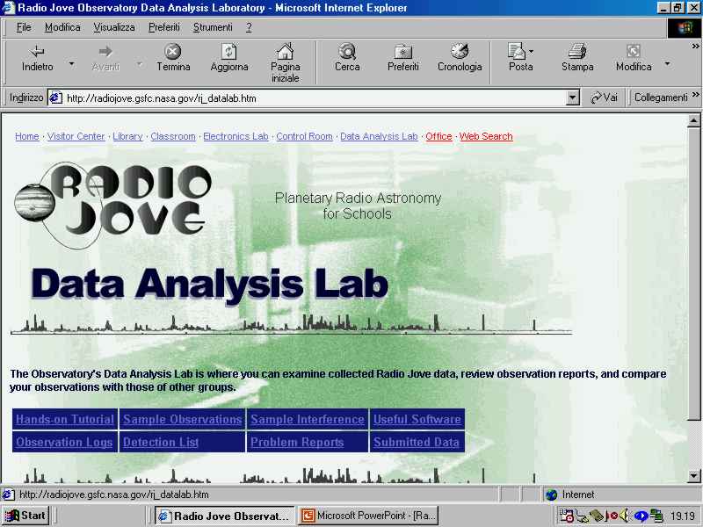Click the Indietro back arrow icon
Screen dimensions: 703x527
[x=37, y=52]
